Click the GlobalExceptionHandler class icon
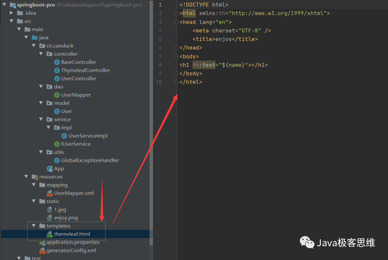 [x=57, y=160]
